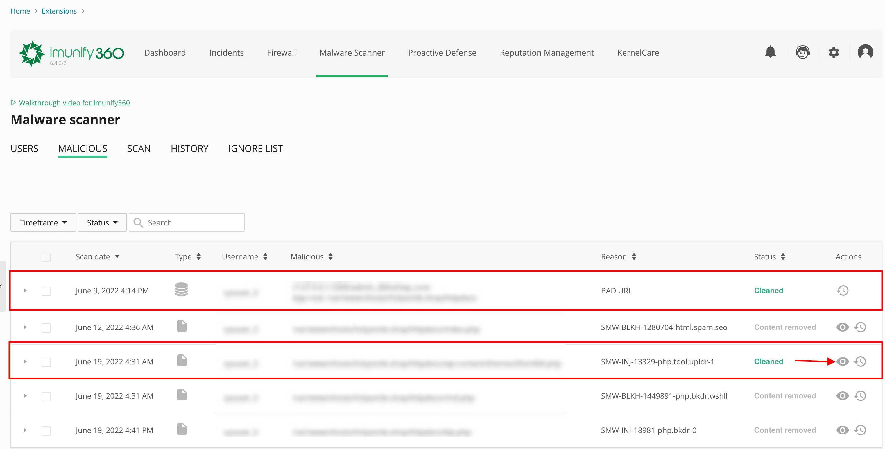View file in the SMW-INJ-13329 row via eye icon
885x449 pixels.
(842, 361)
